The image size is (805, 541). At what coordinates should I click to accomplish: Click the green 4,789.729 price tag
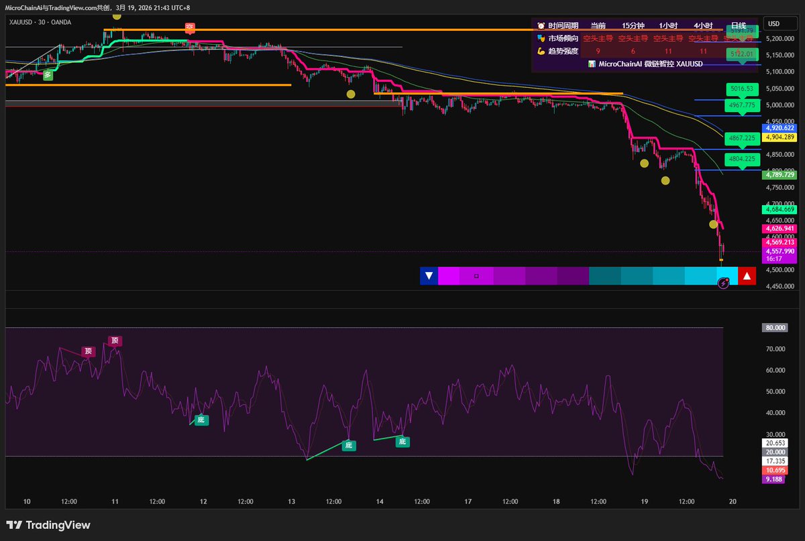(x=779, y=174)
